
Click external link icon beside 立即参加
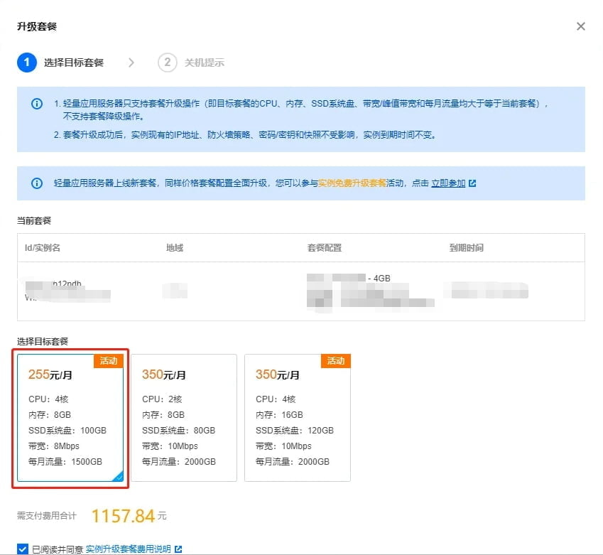(473, 183)
